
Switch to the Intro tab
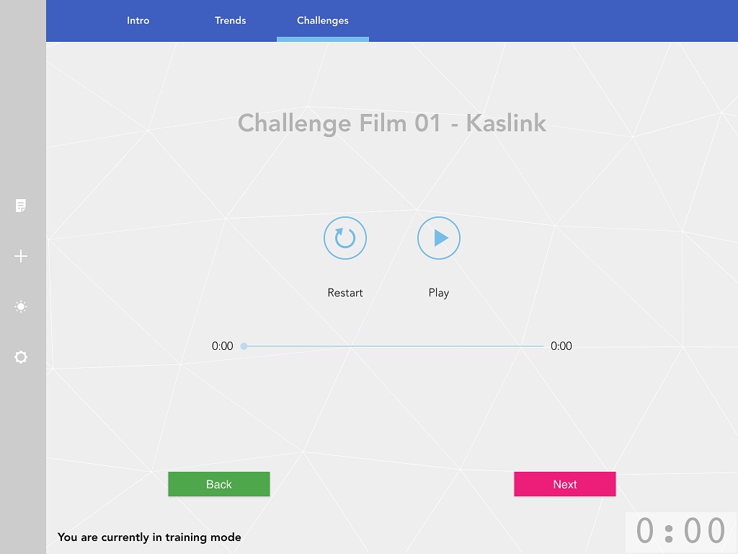[138, 20]
